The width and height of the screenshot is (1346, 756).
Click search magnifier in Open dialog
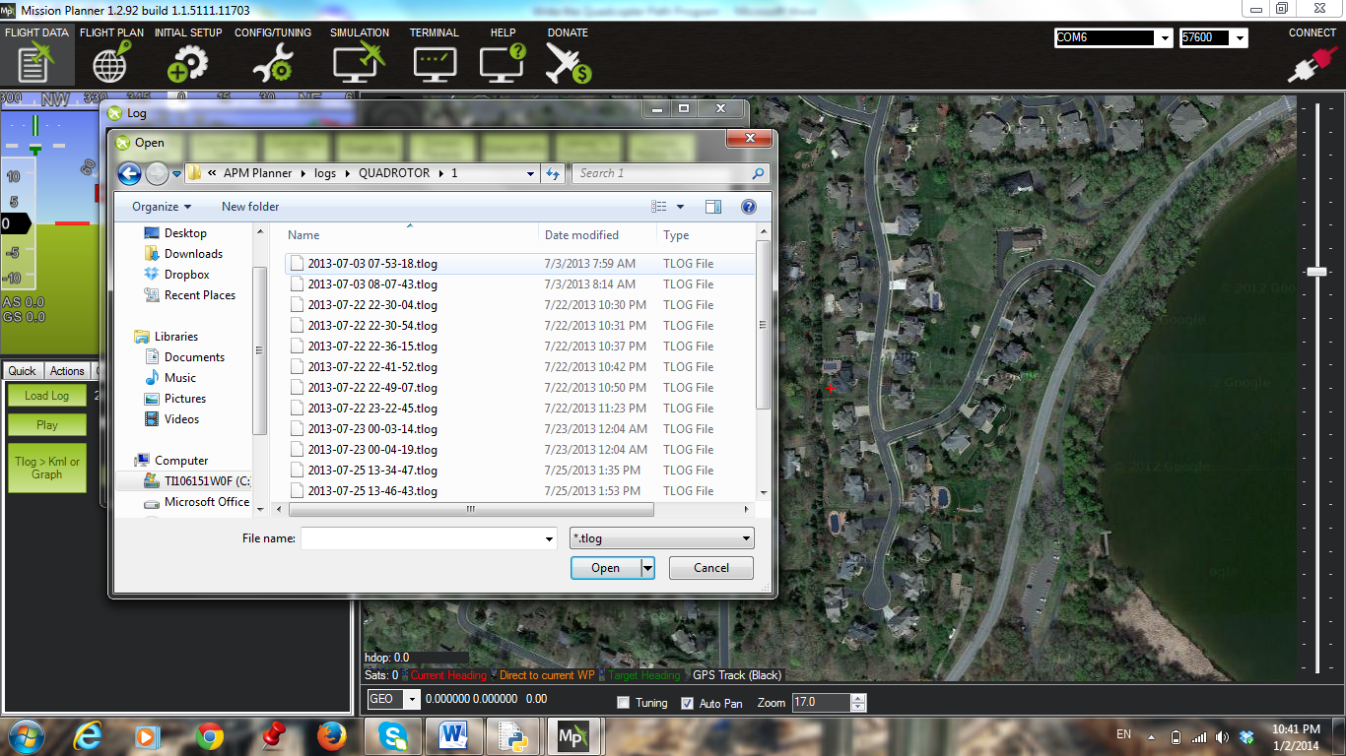point(758,173)
